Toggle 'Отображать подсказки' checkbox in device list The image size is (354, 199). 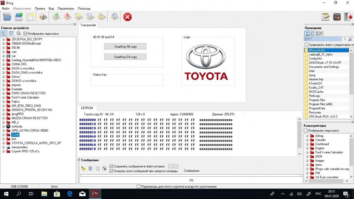coord(25,34)
